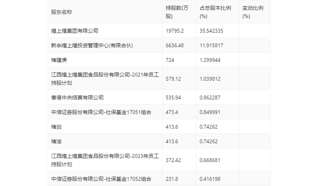Select the 占总股本比例(%) column header

click(215, 12)
